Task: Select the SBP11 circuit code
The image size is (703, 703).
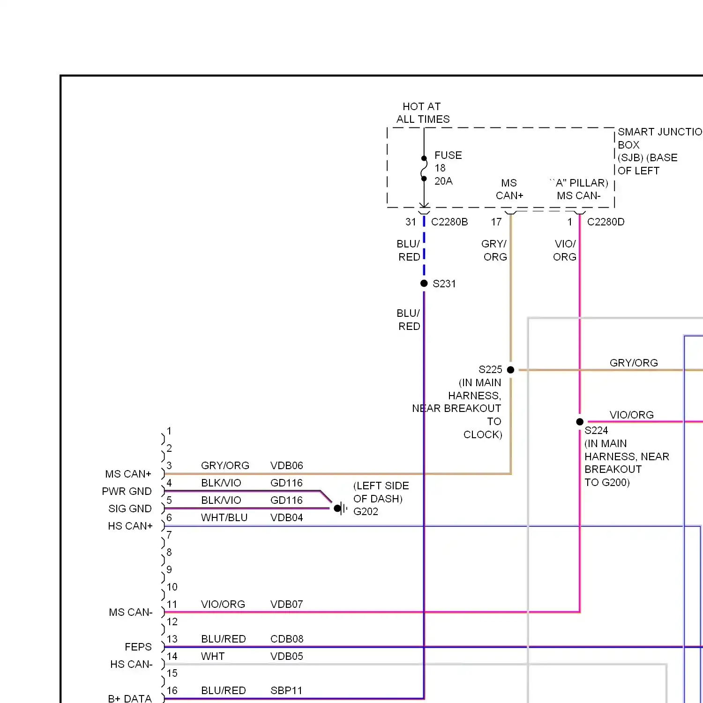Action: (286, 690)
